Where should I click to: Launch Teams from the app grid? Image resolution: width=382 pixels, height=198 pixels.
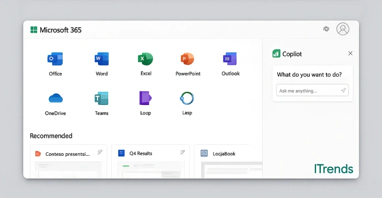tap(101, 99)
